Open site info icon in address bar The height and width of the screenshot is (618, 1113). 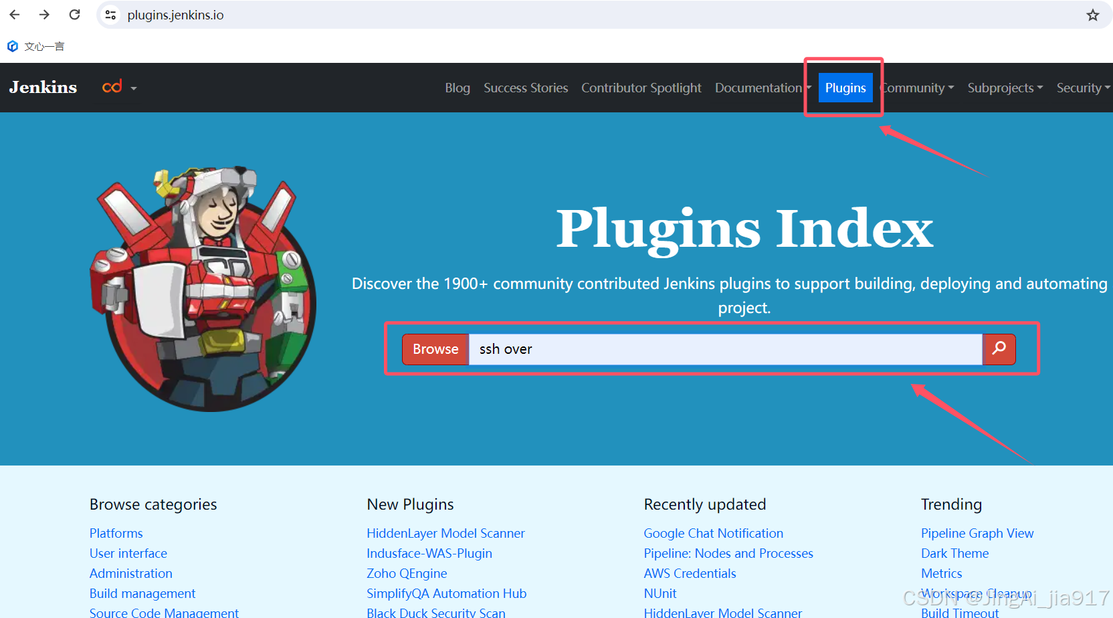[111, 15]
